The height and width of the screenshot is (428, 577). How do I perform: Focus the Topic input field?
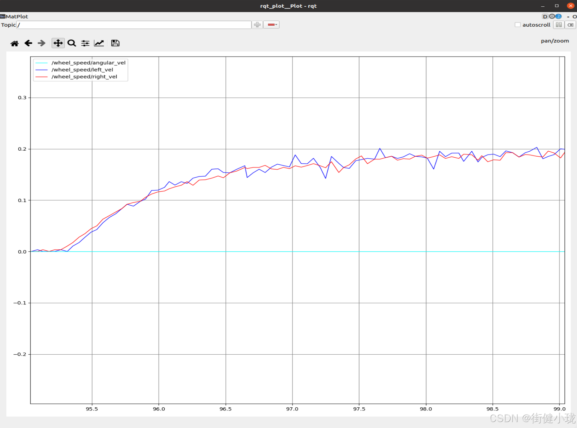tap(134, 25)
